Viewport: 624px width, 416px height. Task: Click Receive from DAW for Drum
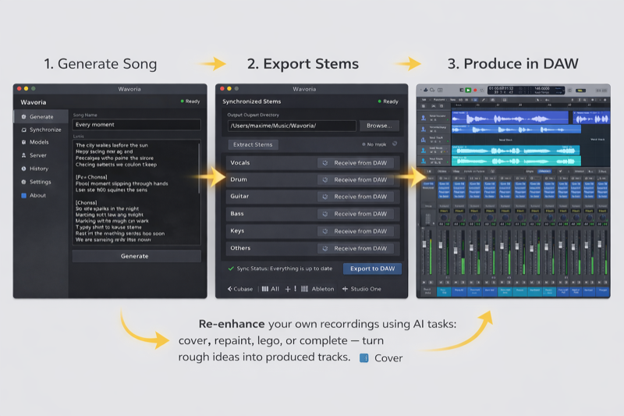[356, 180]
